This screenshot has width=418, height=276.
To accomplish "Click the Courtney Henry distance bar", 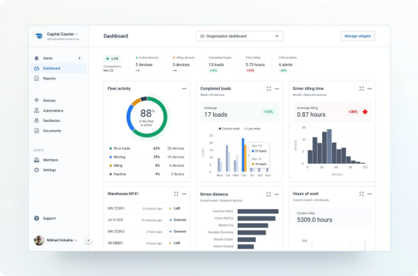I will click(258, 211).
